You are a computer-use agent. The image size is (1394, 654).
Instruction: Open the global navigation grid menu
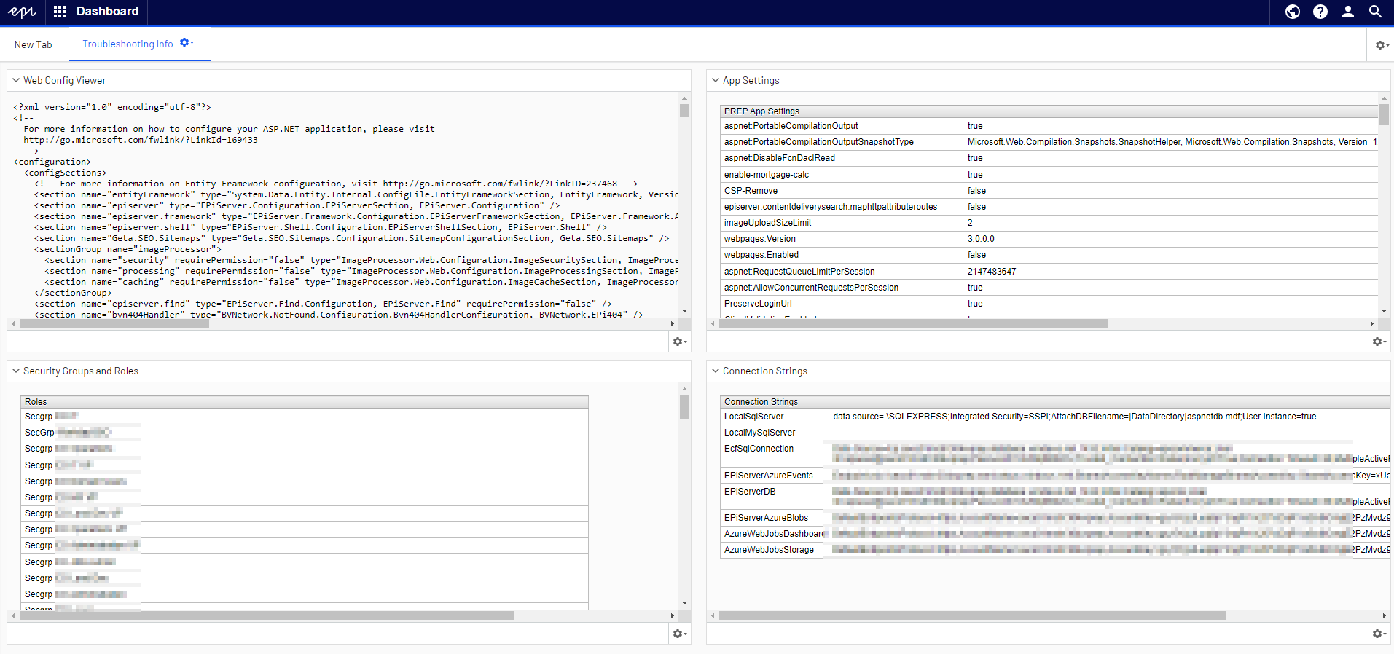pos(60,12)
